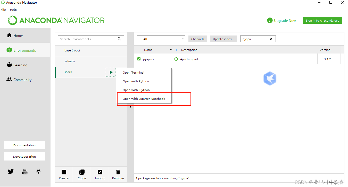
Task: Click the Upgrade Now info icon
Action: click(x=270, y=21)
